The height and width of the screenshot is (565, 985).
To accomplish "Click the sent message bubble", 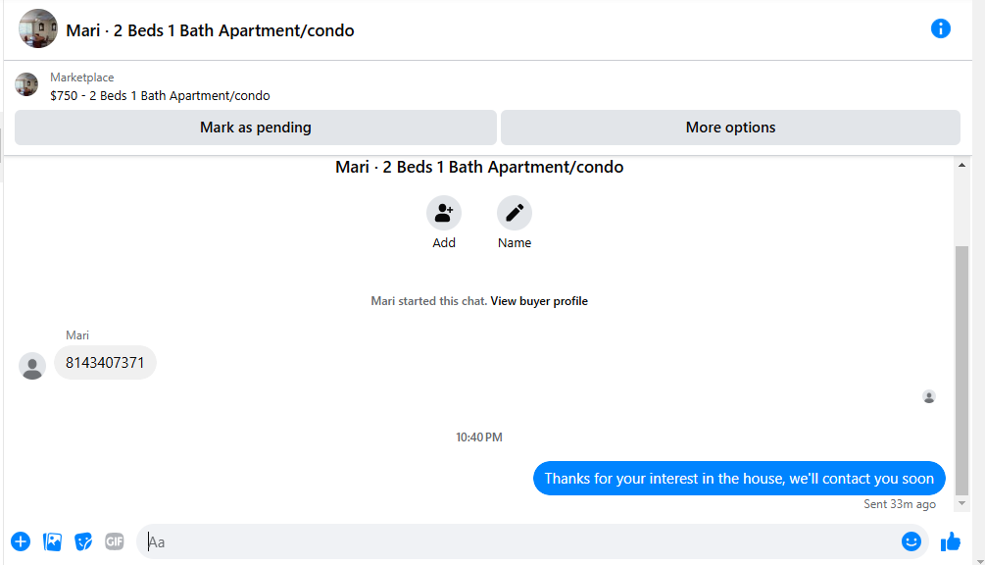I will coord(739,479).
